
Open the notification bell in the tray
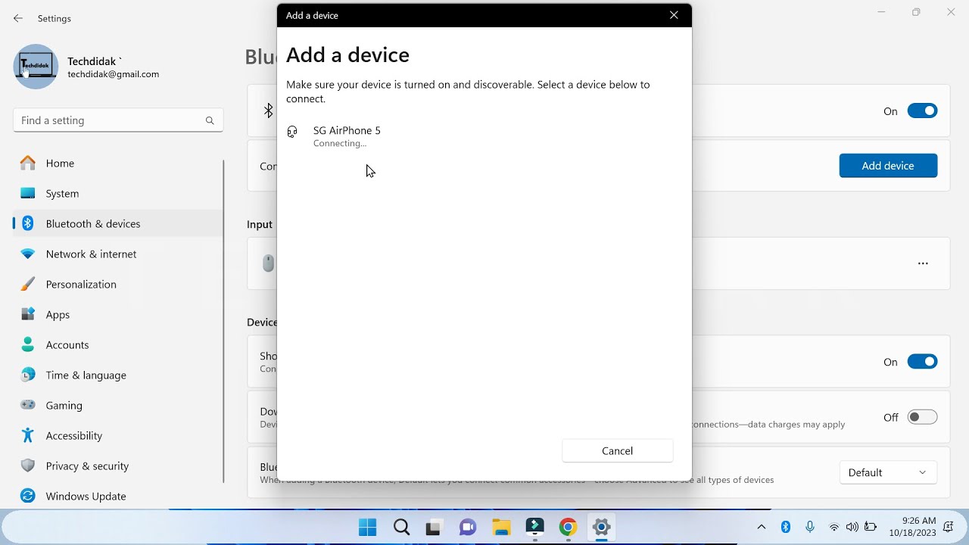948,527
